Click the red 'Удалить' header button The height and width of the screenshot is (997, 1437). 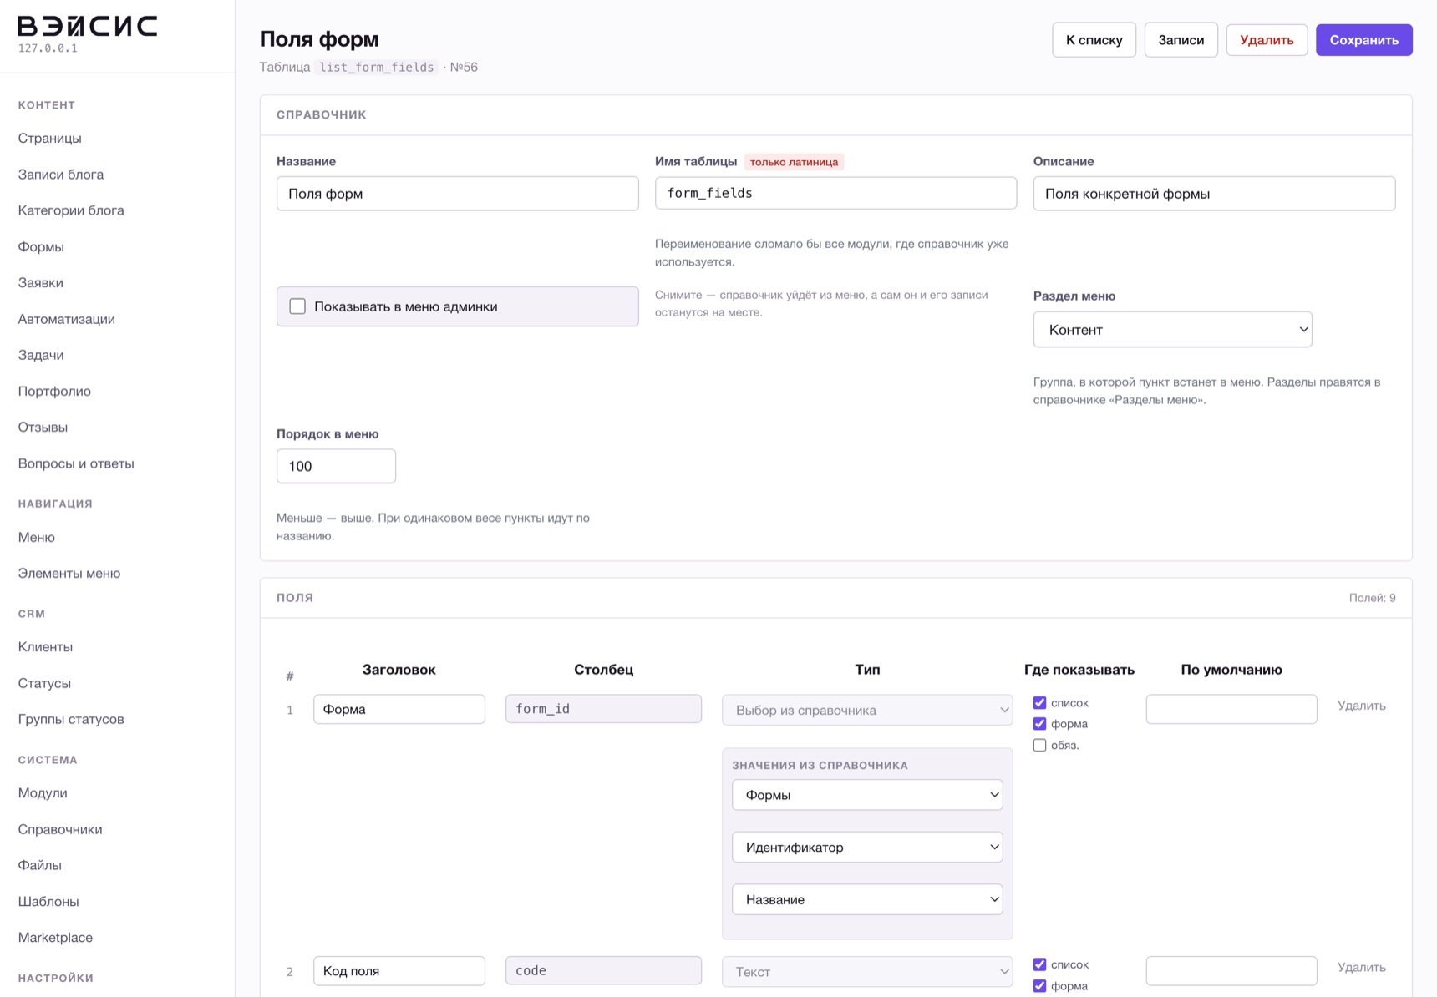[x=1267, y=40]
